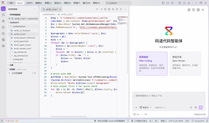Click the split editor icon in editor toolbar

tap(117, 9)
